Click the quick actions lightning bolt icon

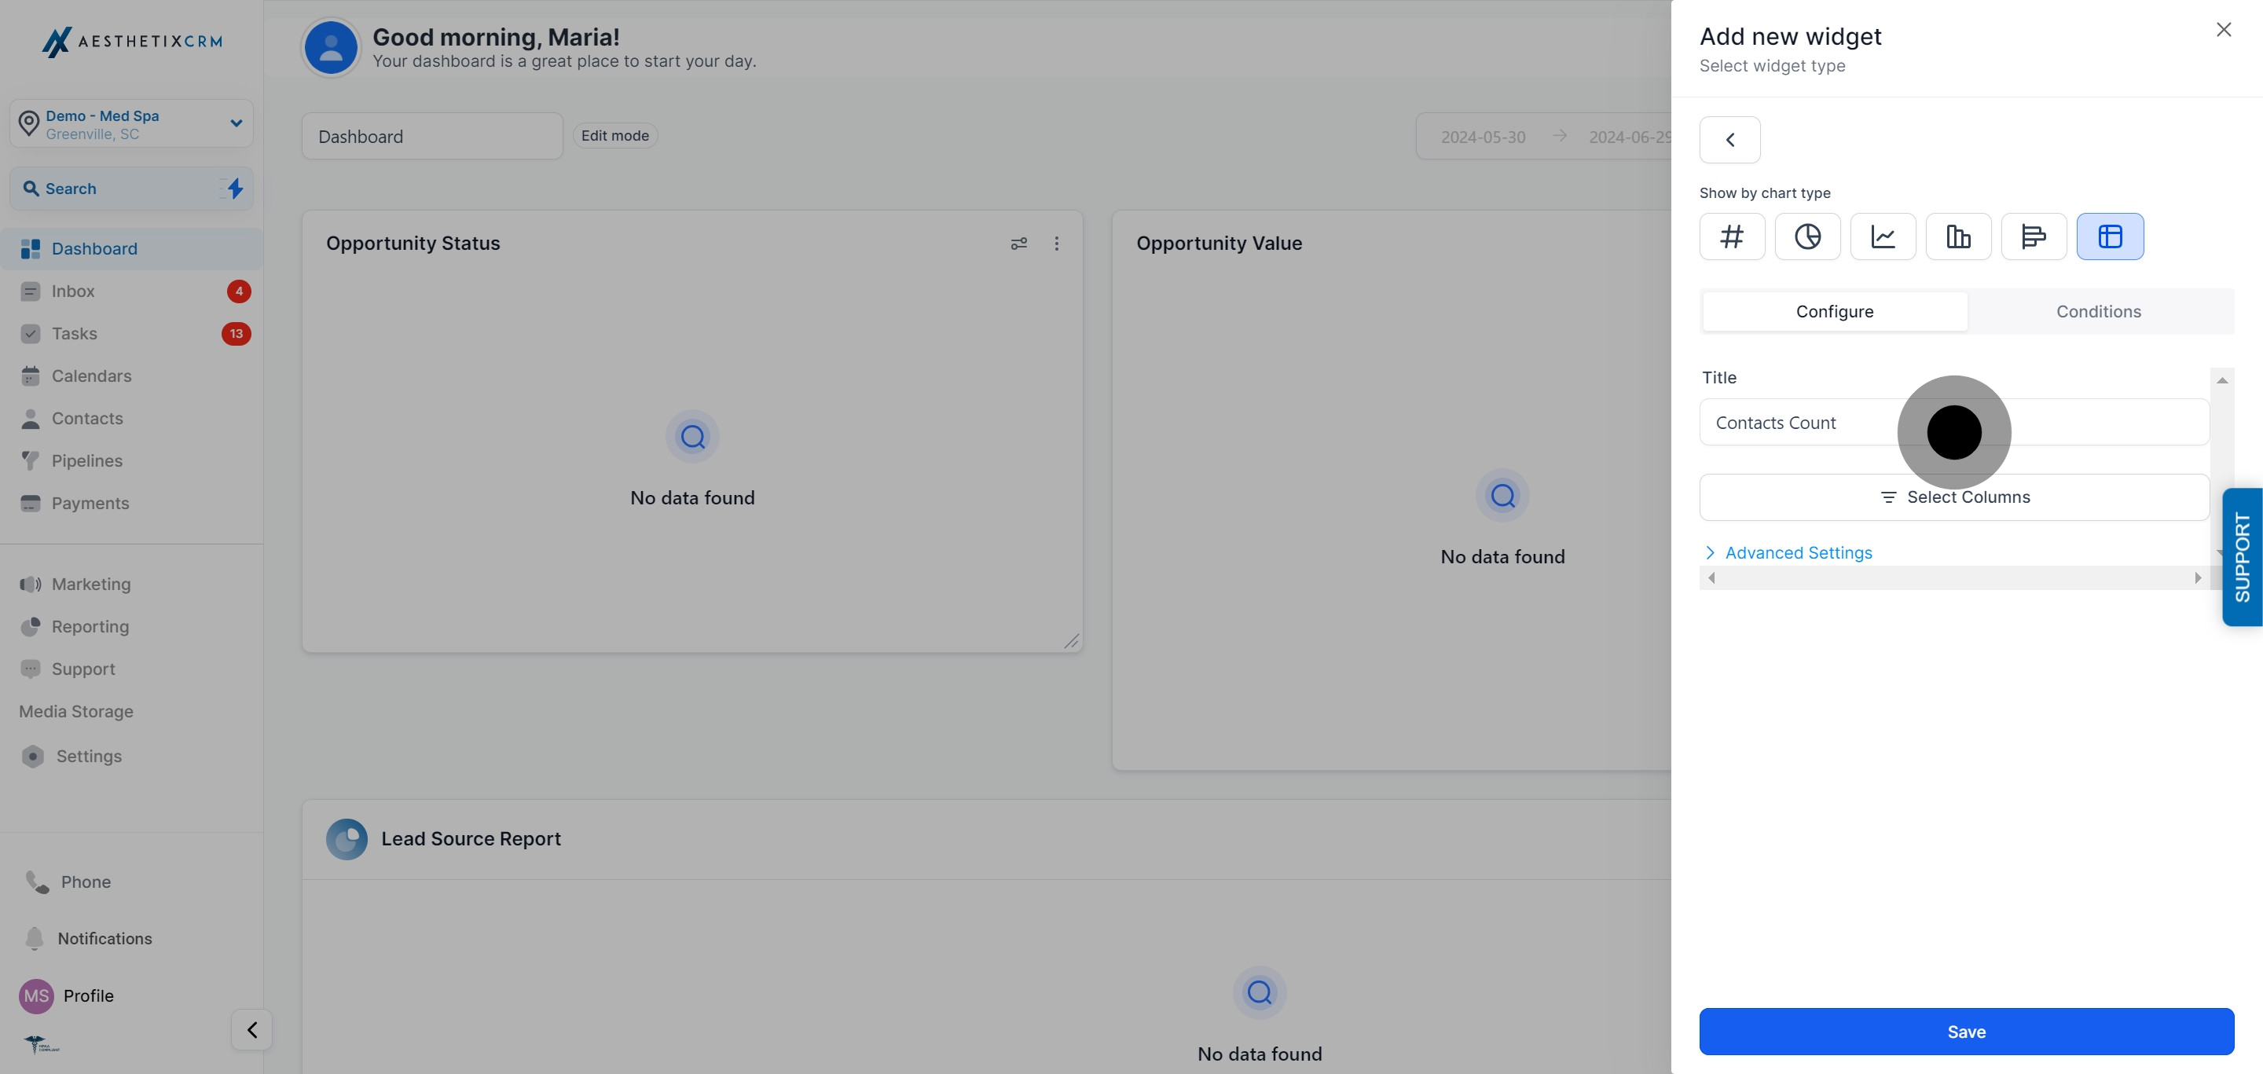click(235, 188)
